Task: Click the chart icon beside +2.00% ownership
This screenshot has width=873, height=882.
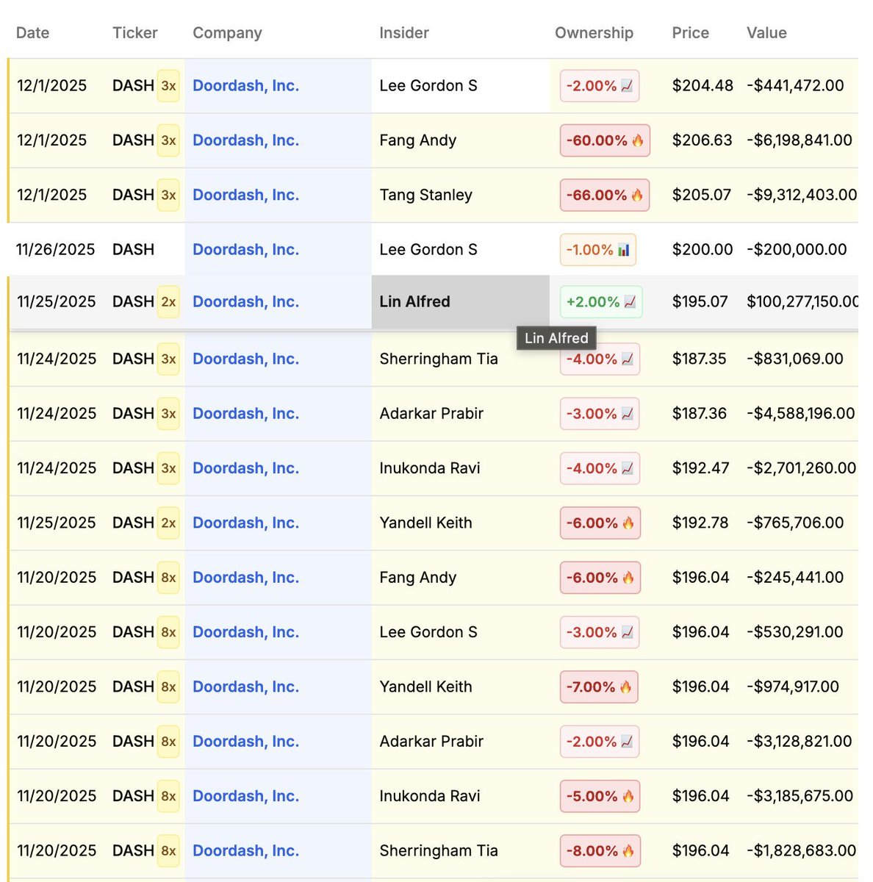Action: (x=630, y=302)
